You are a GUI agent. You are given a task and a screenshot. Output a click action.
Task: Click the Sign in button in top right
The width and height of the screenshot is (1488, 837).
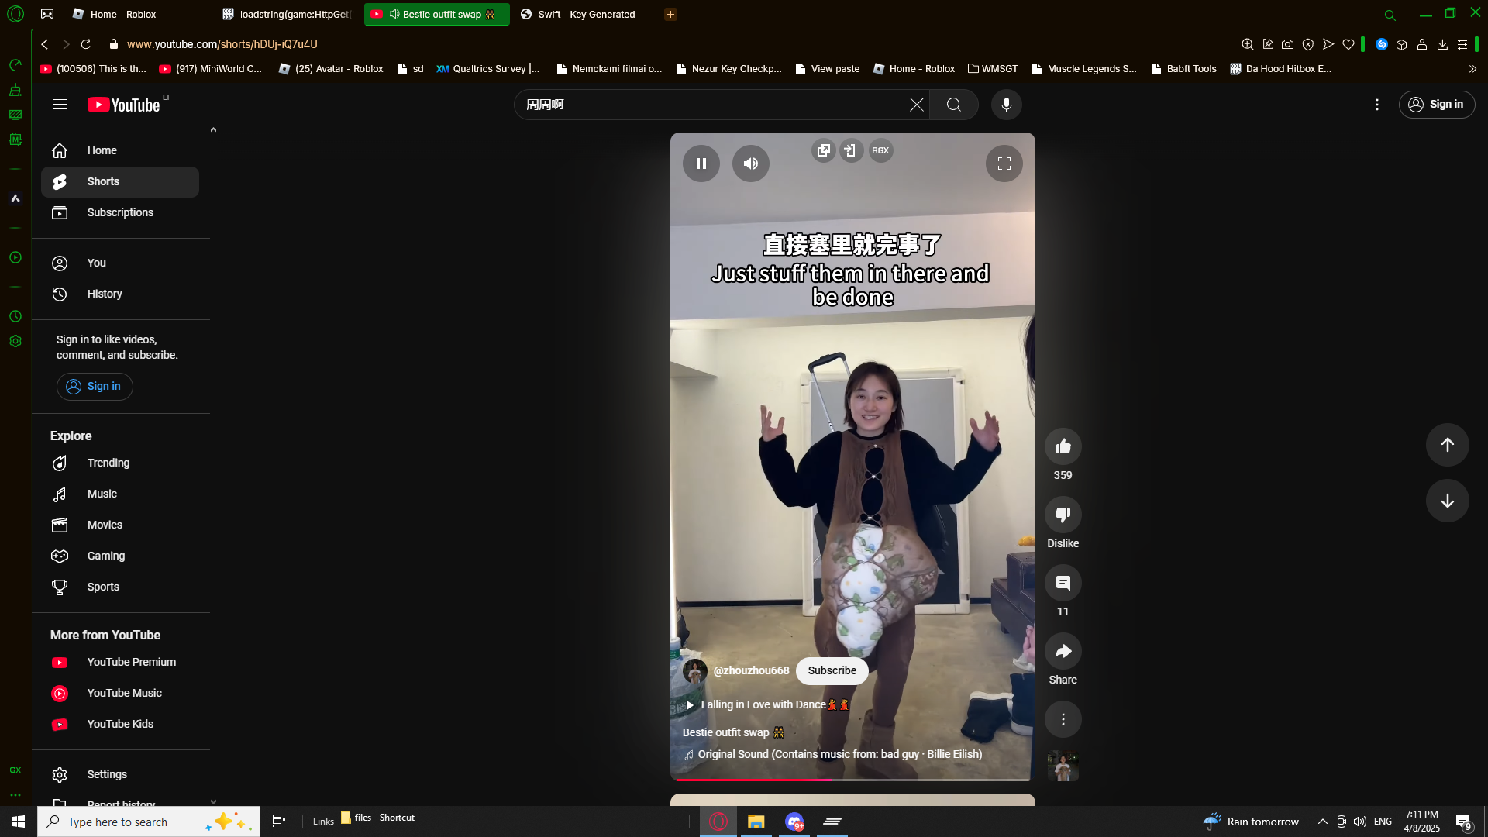[1436, 105]
